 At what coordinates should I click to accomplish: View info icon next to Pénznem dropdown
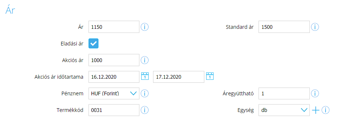(145, 93)
